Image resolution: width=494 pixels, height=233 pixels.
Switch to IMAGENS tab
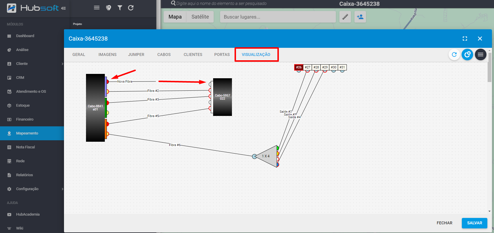coord(107,54)
